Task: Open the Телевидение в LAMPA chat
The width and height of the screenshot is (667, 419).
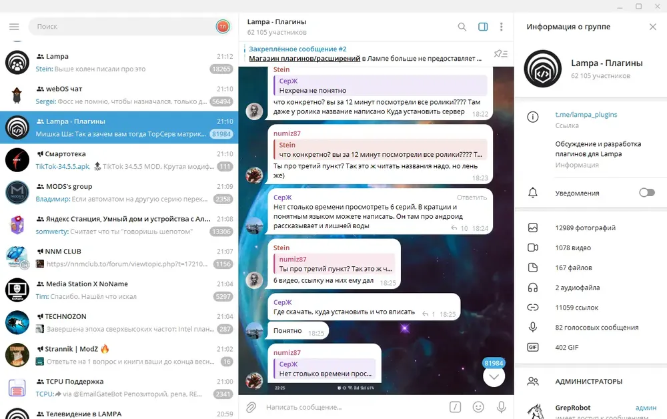Action: (x=119, y=412)
